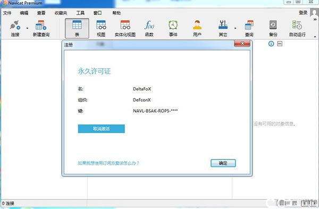319x209 pixels.
Task: Click the user avatar icon
Action: click(x=314, y=13)
